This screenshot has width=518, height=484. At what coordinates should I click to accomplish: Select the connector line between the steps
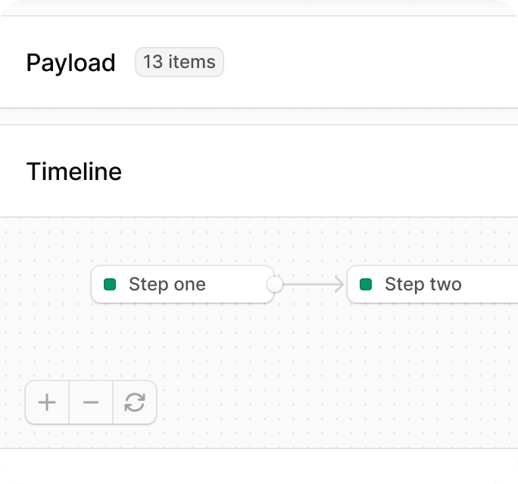[x=309, y=284]
